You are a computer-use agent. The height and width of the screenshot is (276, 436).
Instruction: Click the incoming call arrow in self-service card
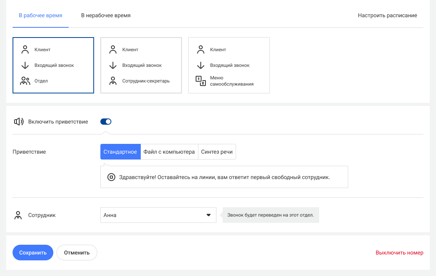click(201, 65)
